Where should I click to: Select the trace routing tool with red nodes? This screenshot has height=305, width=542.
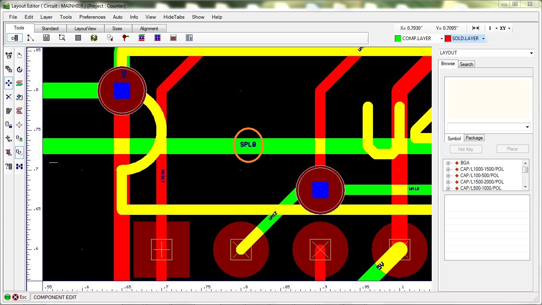tap(31, 38)
